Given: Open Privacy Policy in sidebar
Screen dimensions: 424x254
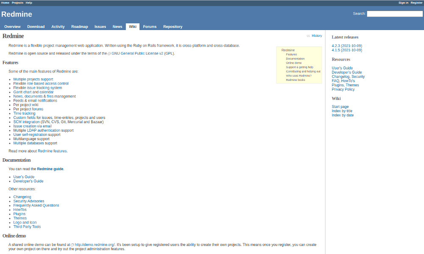Looking at the screenshot, I should click(x=343, y=89).
